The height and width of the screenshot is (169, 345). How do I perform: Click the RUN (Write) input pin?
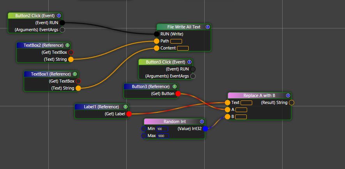coord(156,34)
